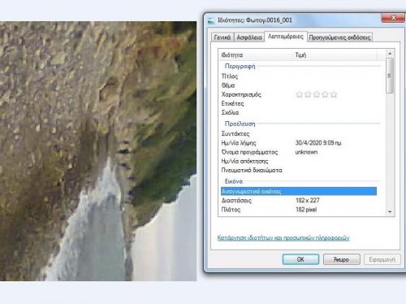Set rating to five stars

(334, 94)
